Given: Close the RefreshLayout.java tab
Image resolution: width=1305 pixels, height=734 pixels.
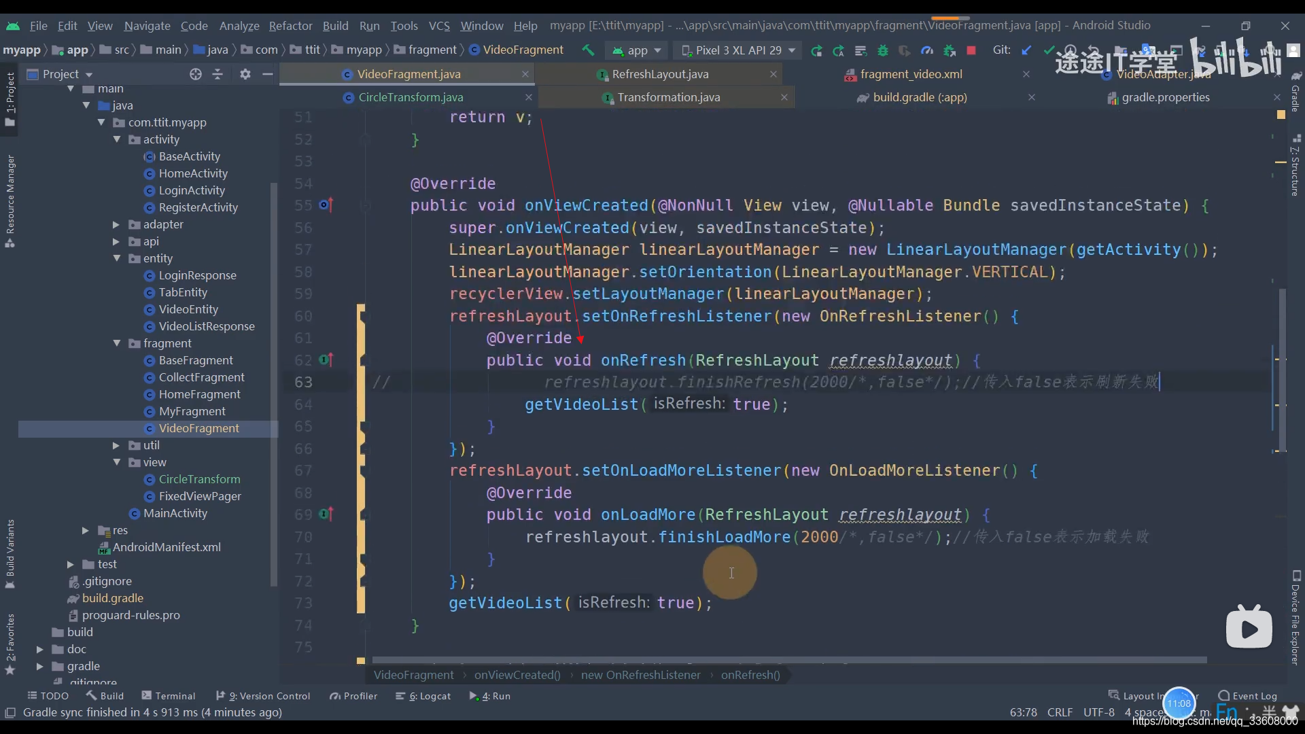Looking at the screenshot, I should click(773, 74).
